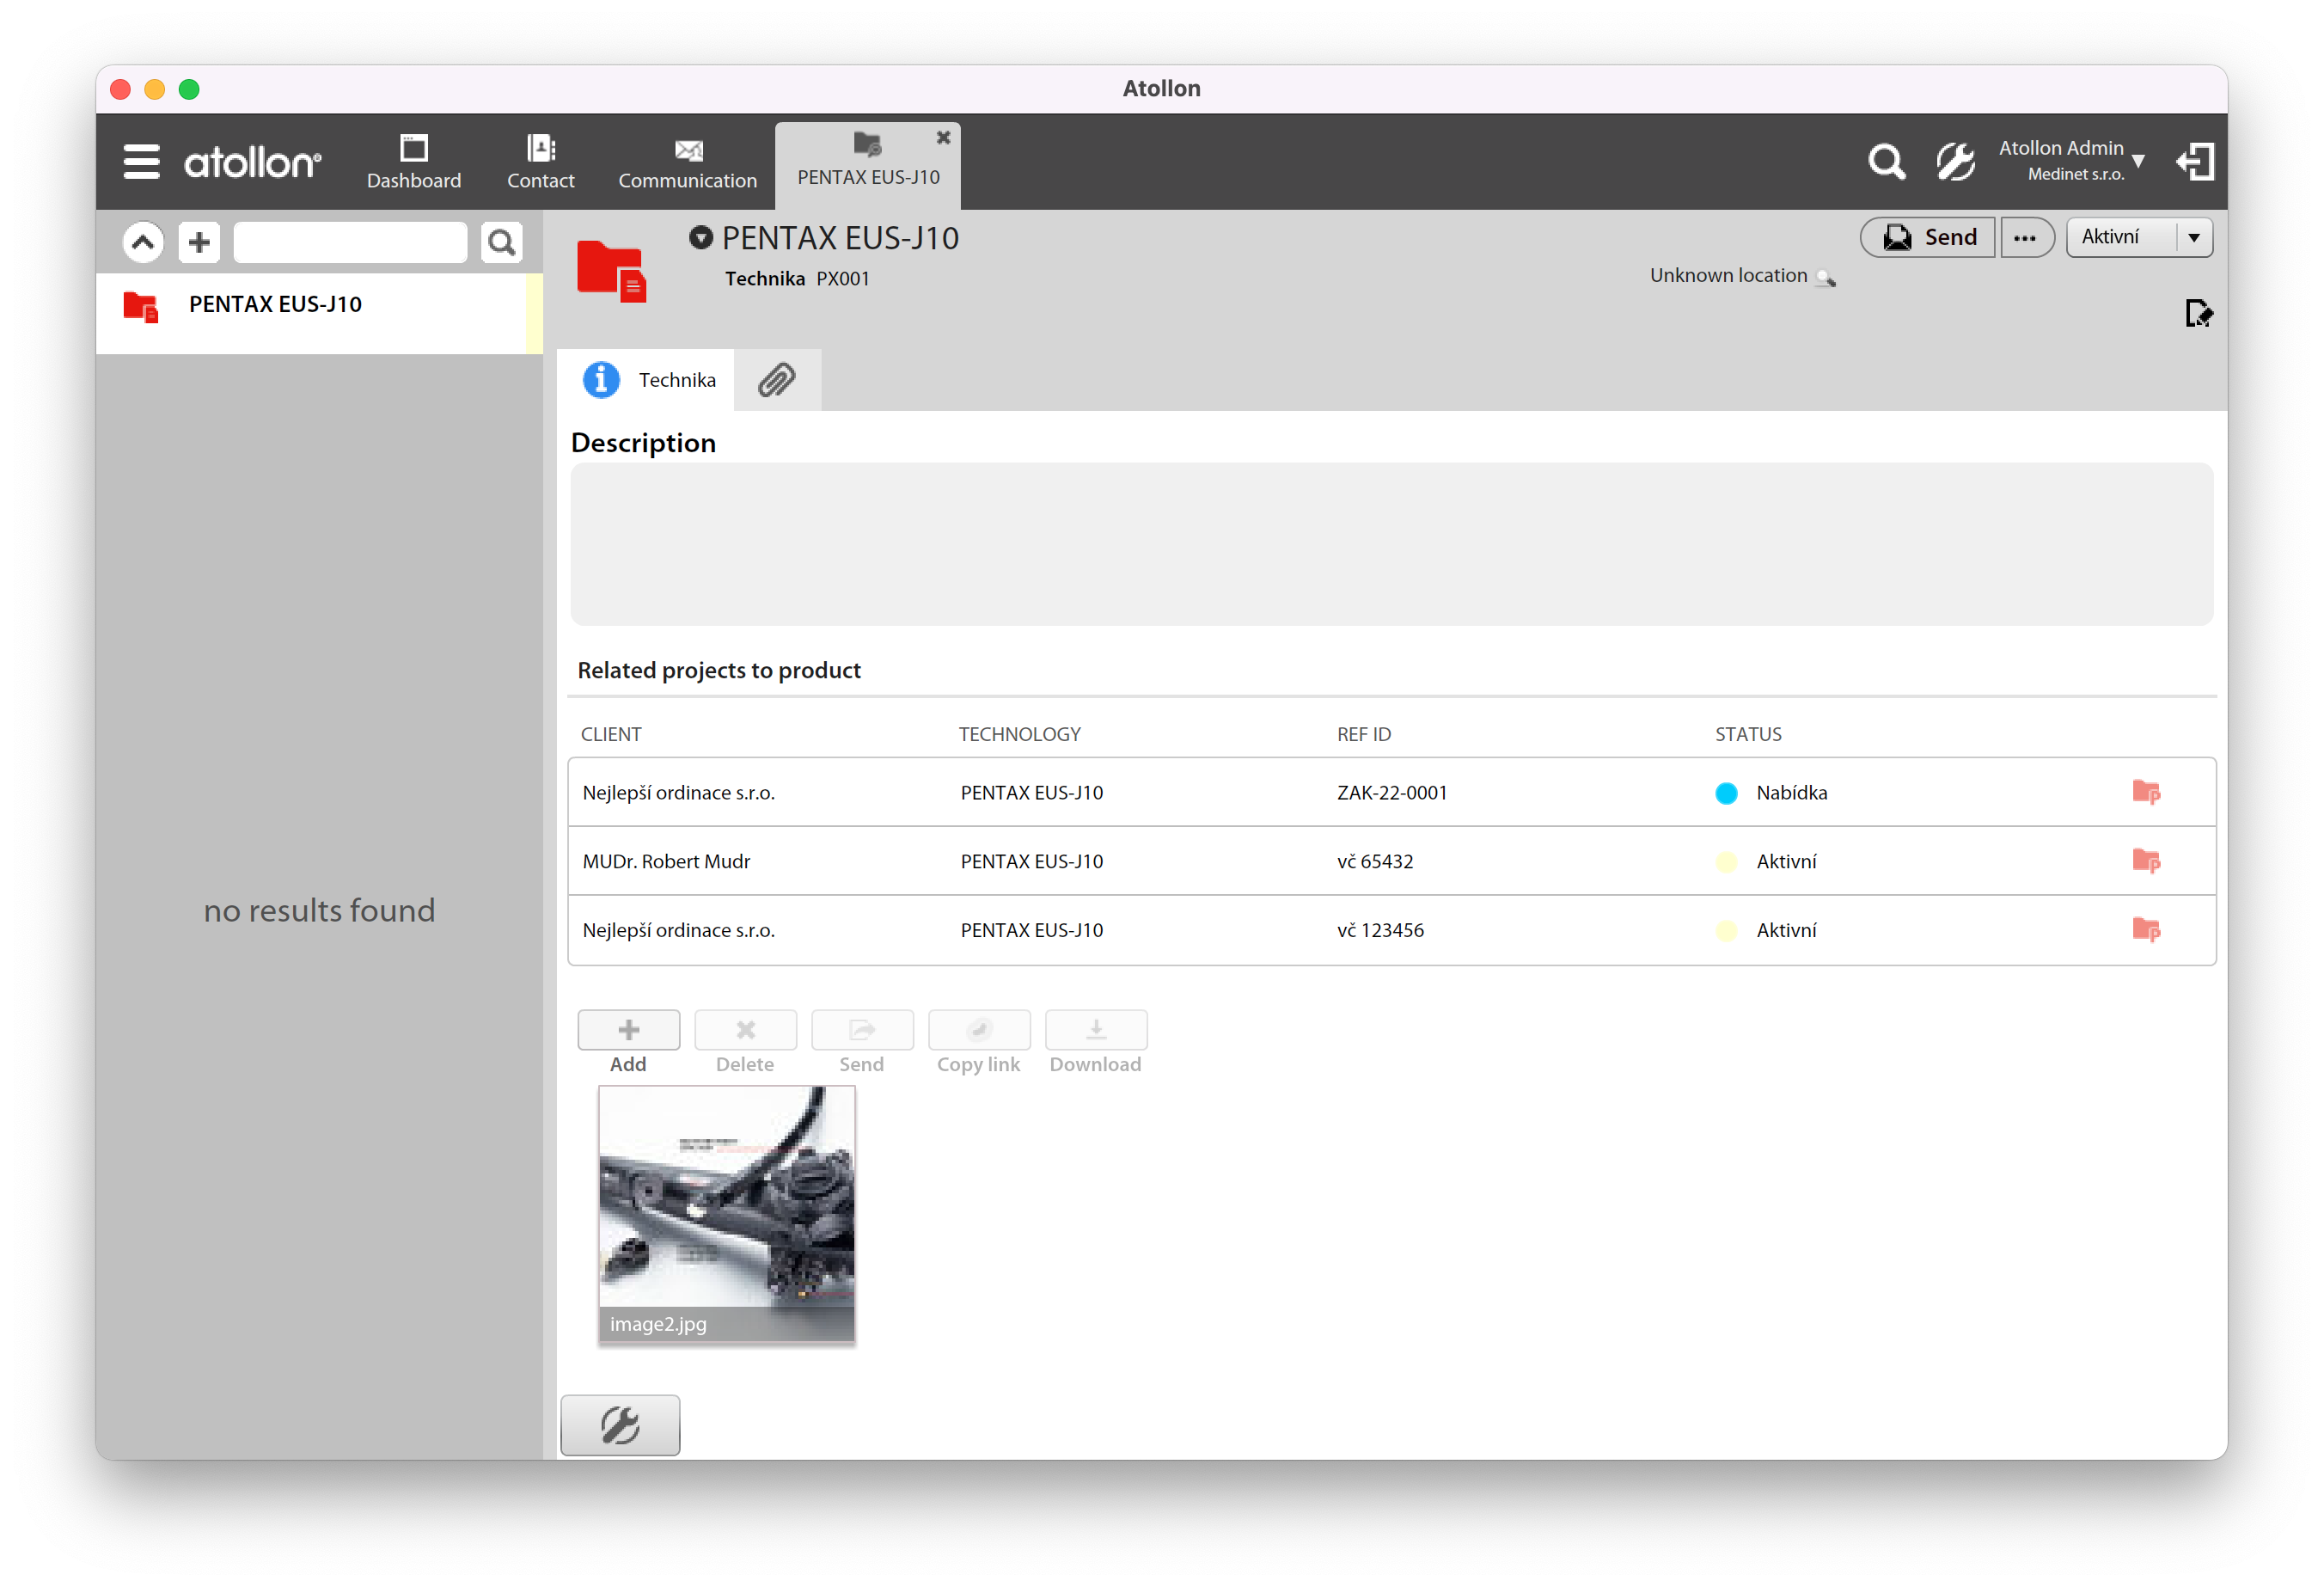Open project folder icon for ZAK-22-0001 row
2324x1587 pixels.
[2146, 793]
